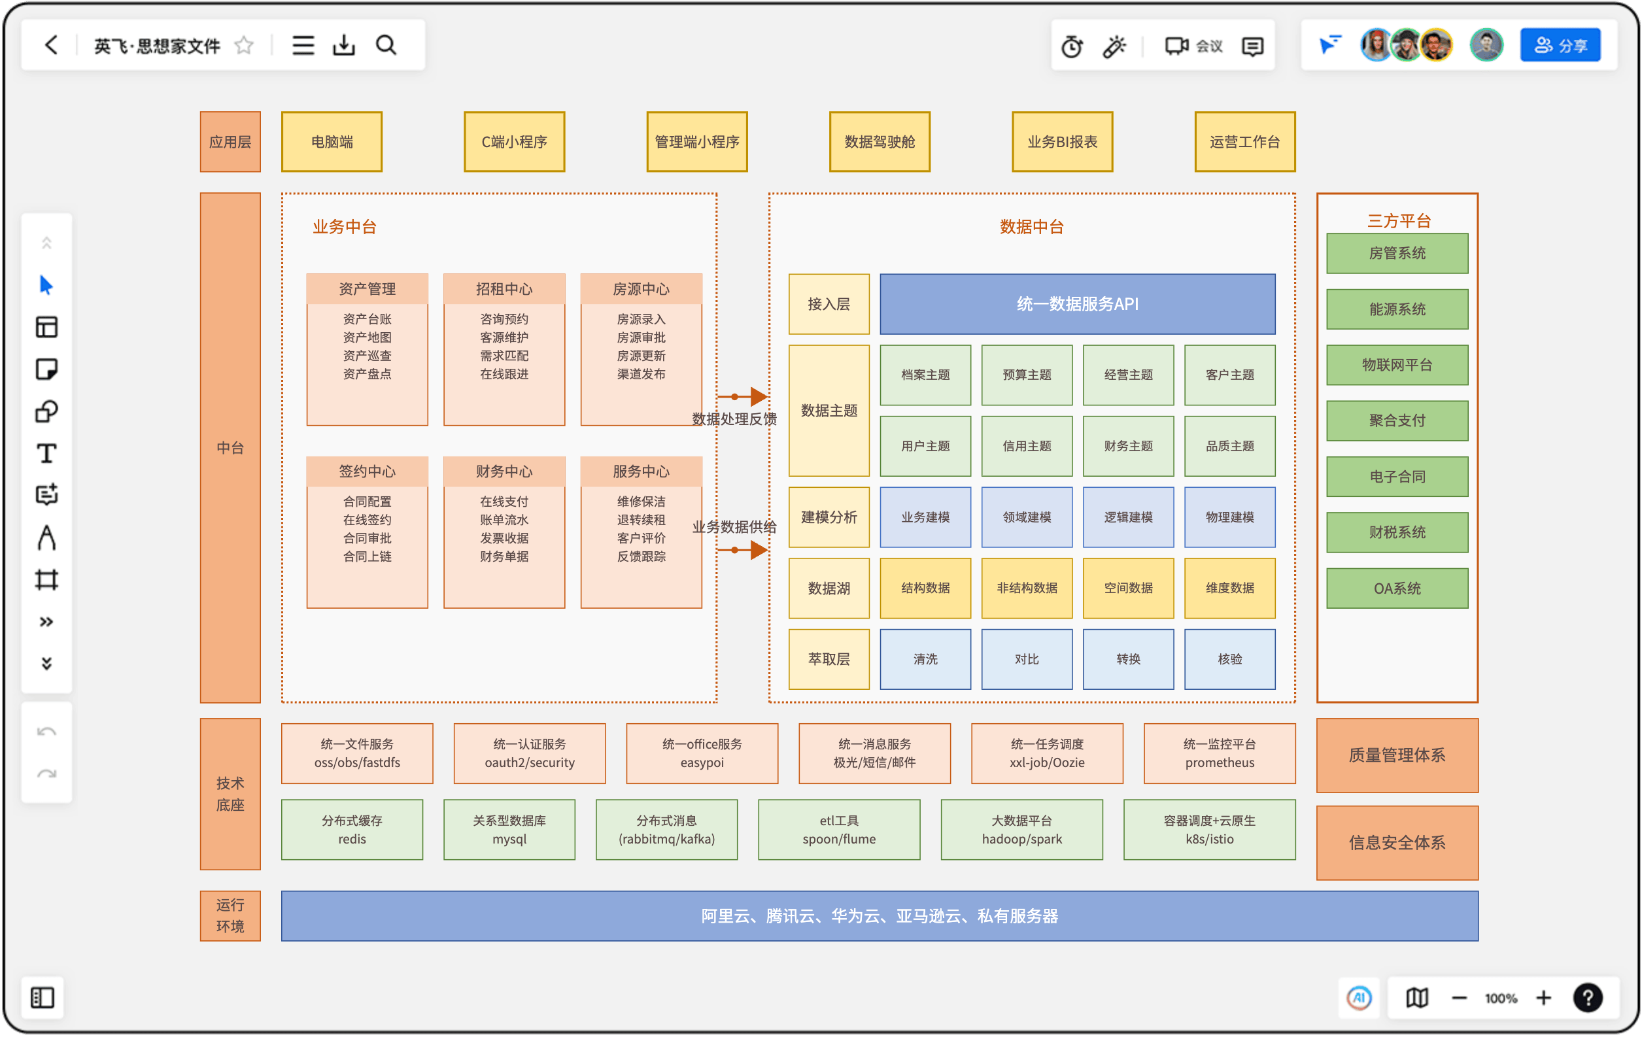1642x1041 pixels.
Task: Select the 统一数据服务API block
Action: pos(1078,304)
